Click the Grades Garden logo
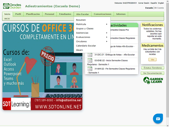169x127 pixels. (x=12, y=6)
